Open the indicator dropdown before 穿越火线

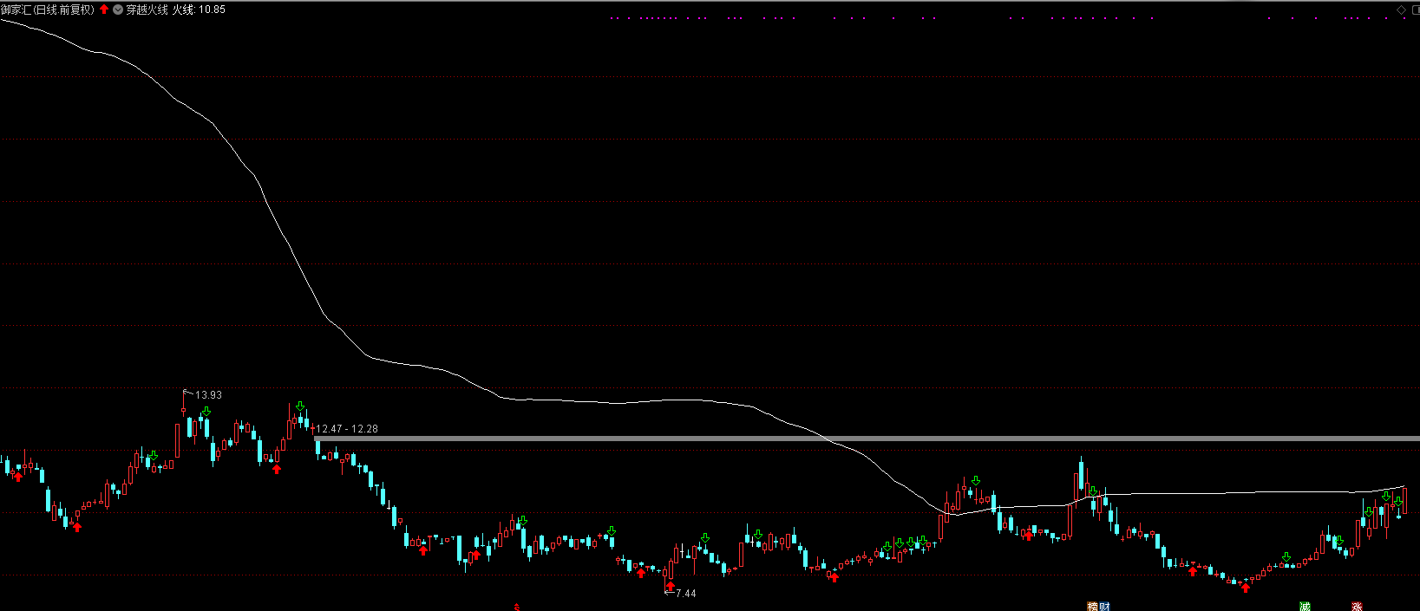coord(118,10)
